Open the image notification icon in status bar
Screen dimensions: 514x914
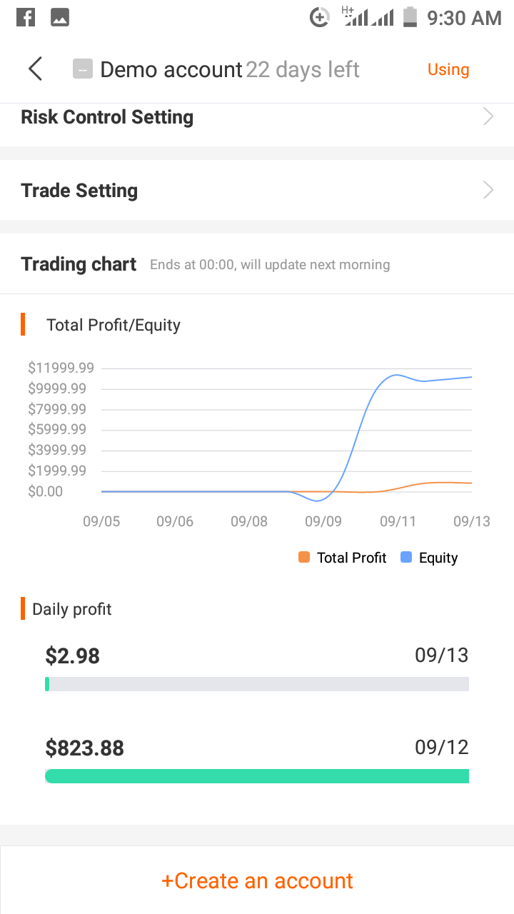point(60,17)
